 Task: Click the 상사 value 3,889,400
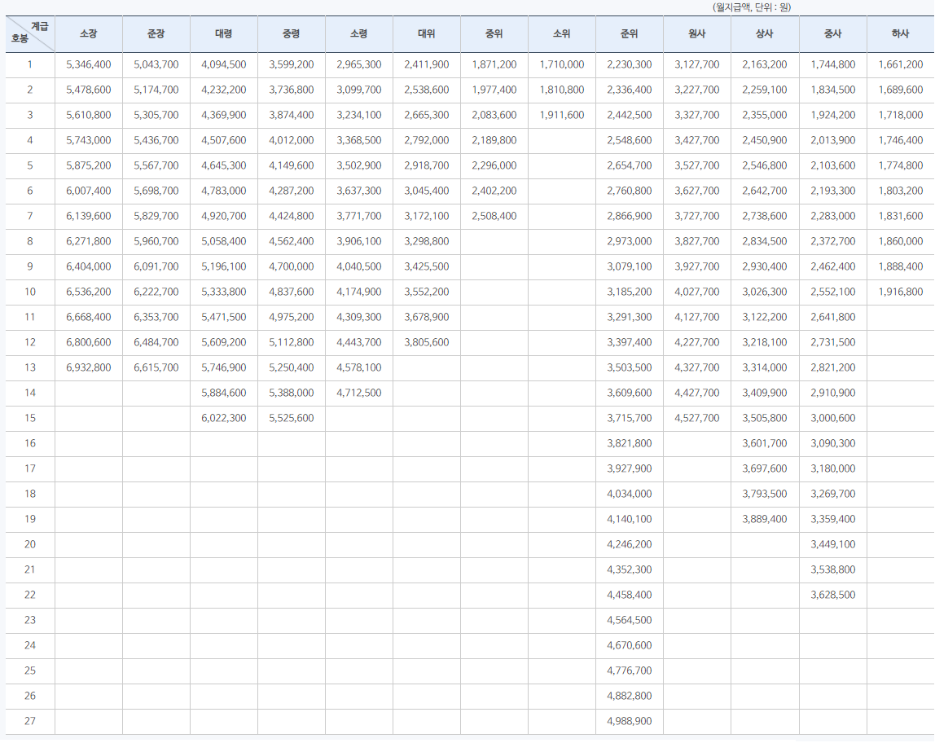[765, 519]
